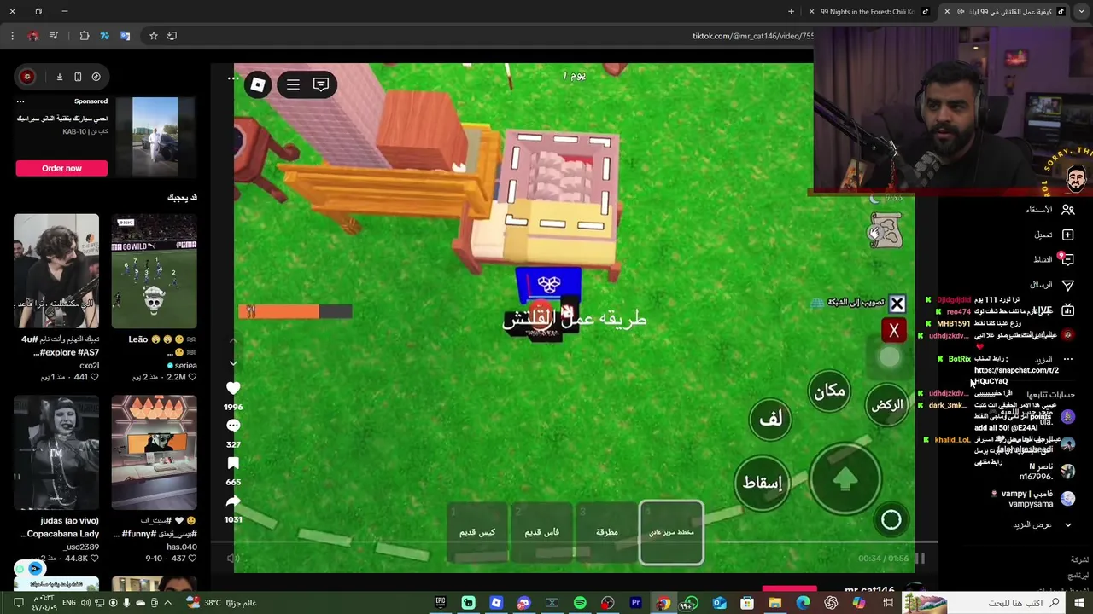Select the كيس قديم hotbar slot
This screenshot has width=1093, height=614.
point(477,532)
